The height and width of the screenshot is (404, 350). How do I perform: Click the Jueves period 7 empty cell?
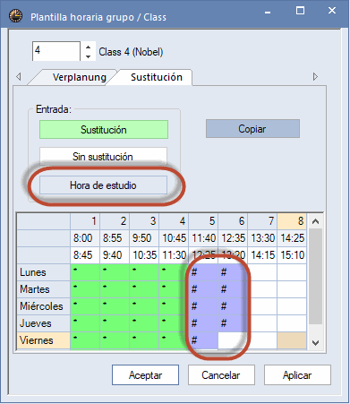coord(262,323)
